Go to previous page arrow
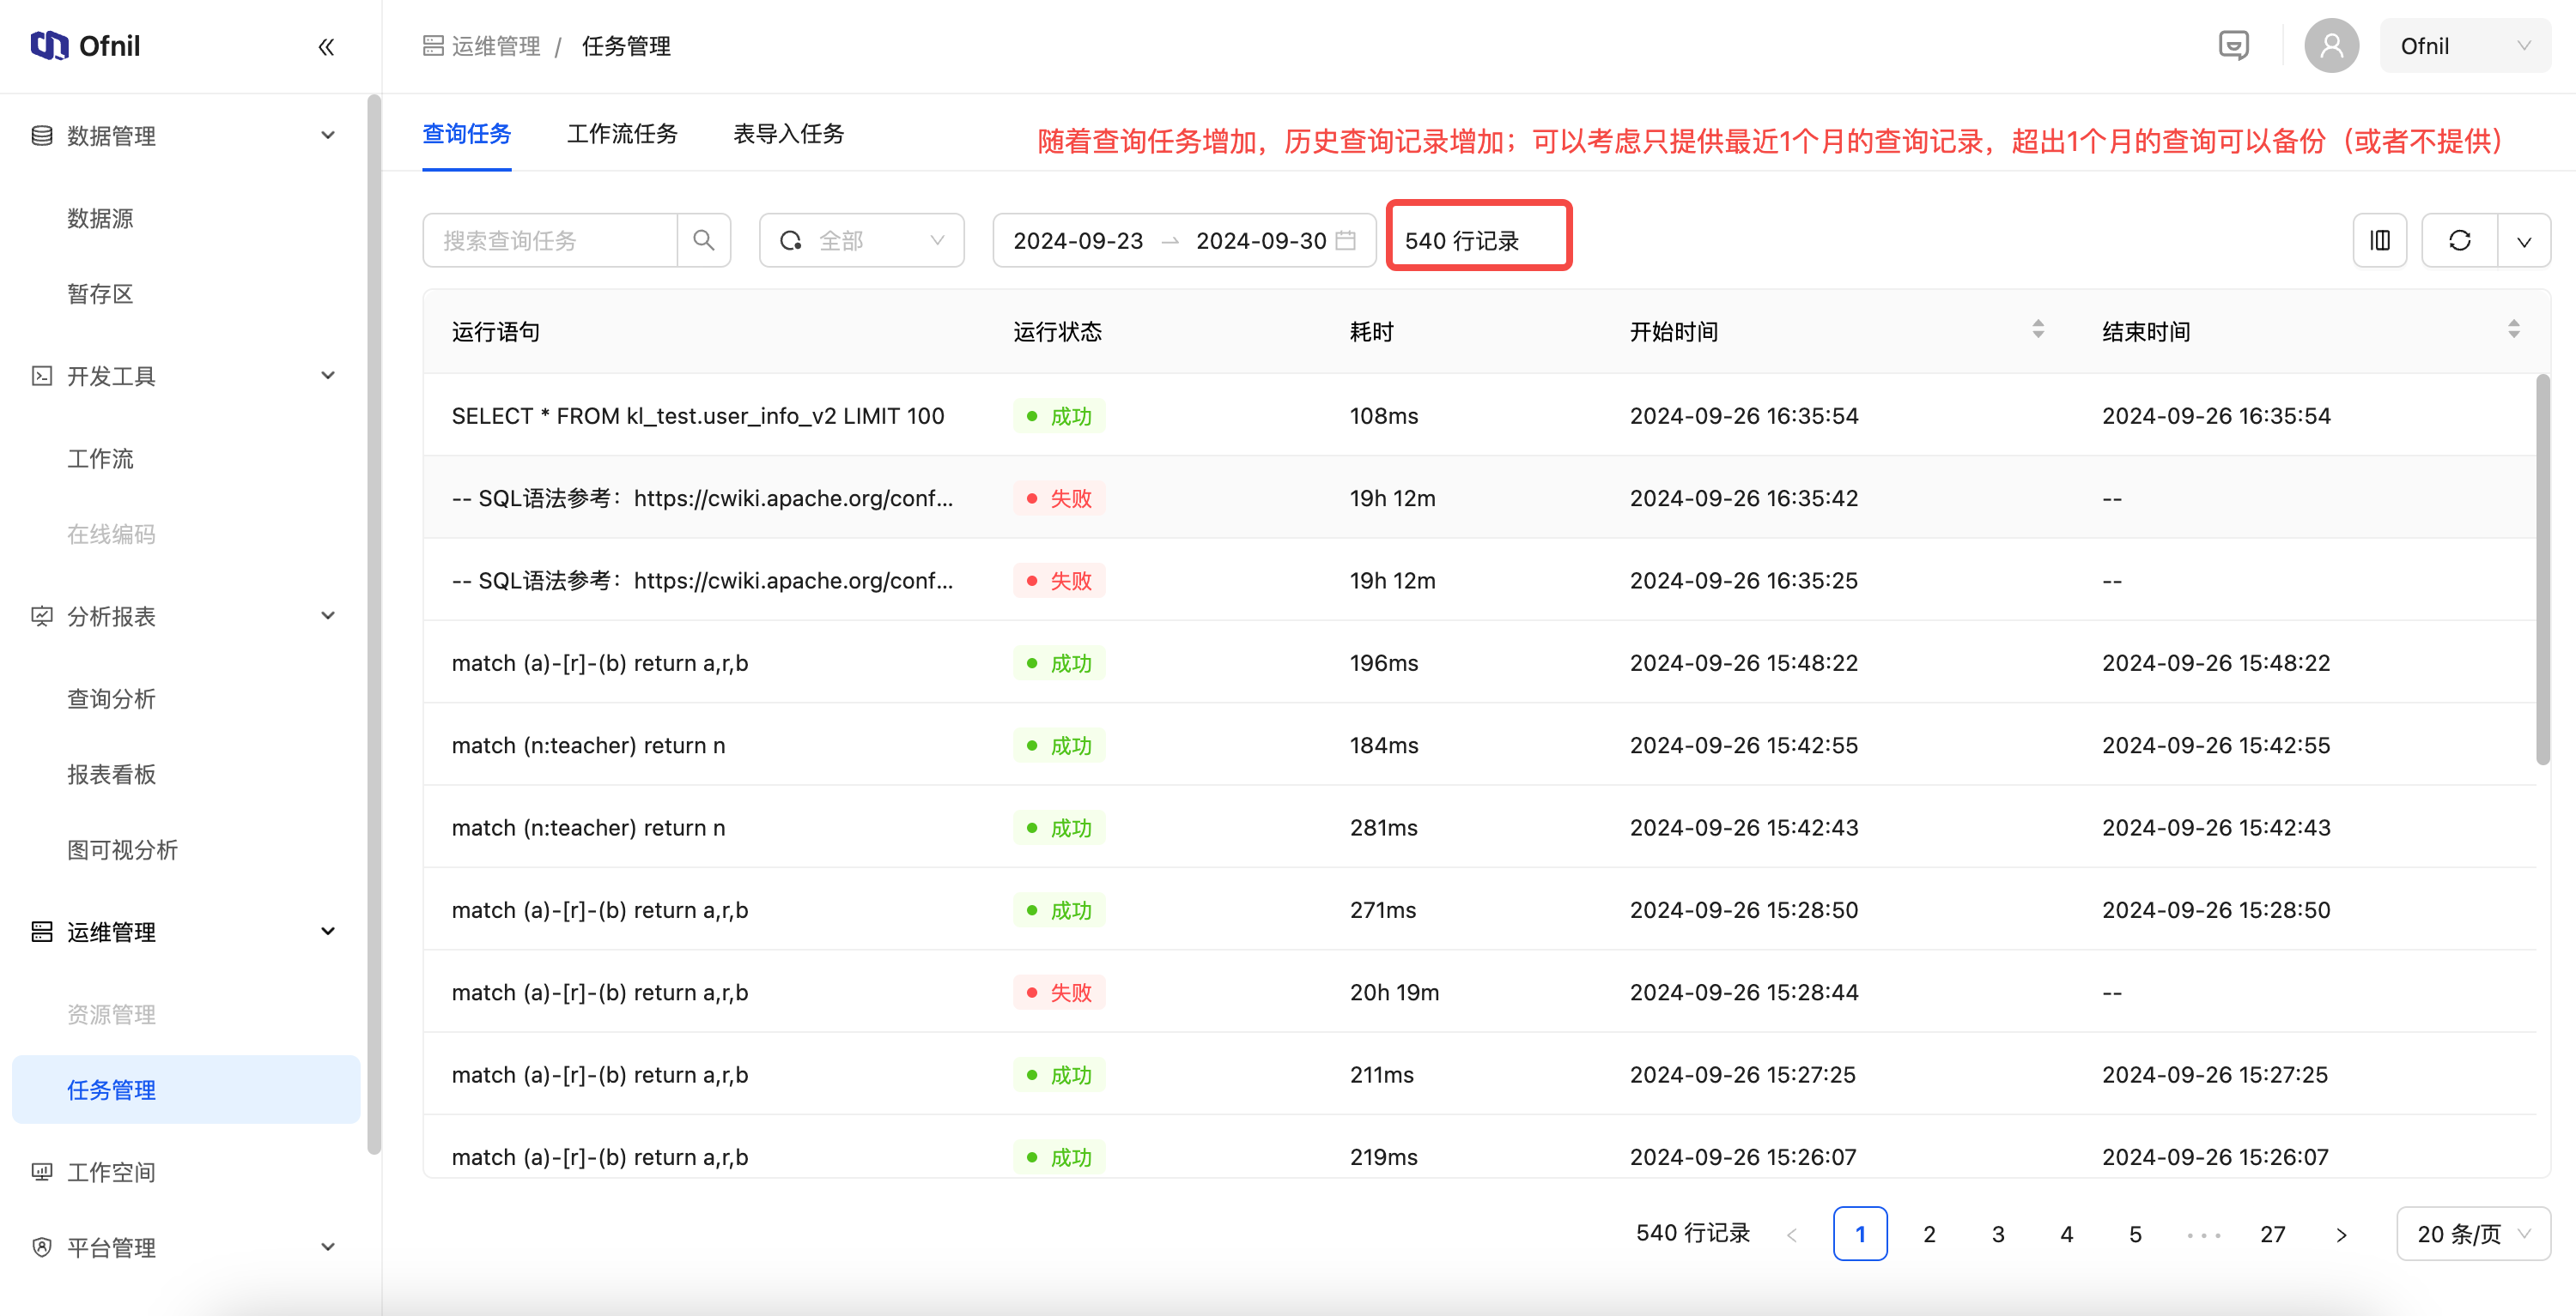 (x=1792, y=1235)
